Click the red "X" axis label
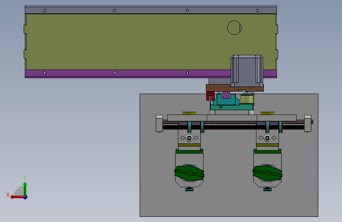This screenshot has height=222, width=342. click(x=8, y=195)
